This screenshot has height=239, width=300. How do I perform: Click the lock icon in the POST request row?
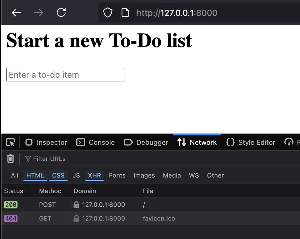[76, 205]
